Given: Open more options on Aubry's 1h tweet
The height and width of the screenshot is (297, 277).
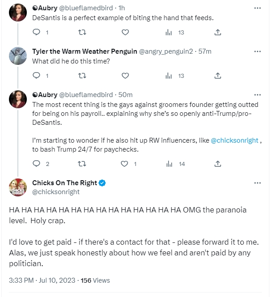Looking at the screenshot, I should 257,8.
